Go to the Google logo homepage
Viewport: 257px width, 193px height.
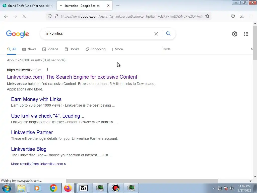(18, 34)
